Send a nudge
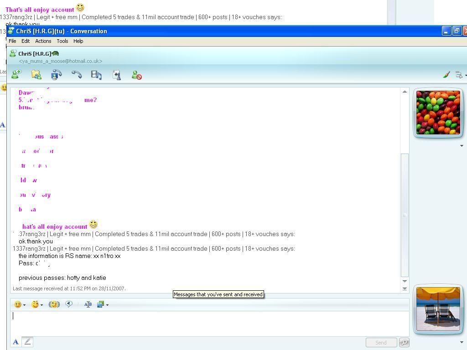This screenshot has width=467, height=350. pos(54,304)
